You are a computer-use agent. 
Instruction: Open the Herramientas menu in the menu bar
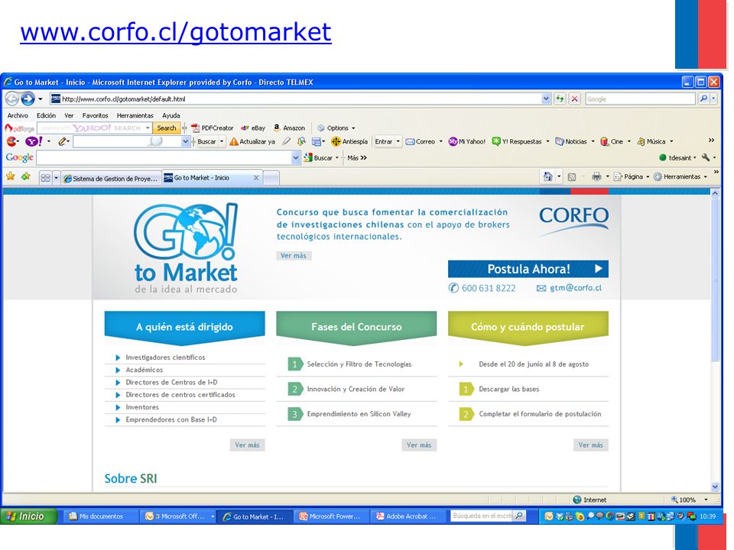(135, 115)
